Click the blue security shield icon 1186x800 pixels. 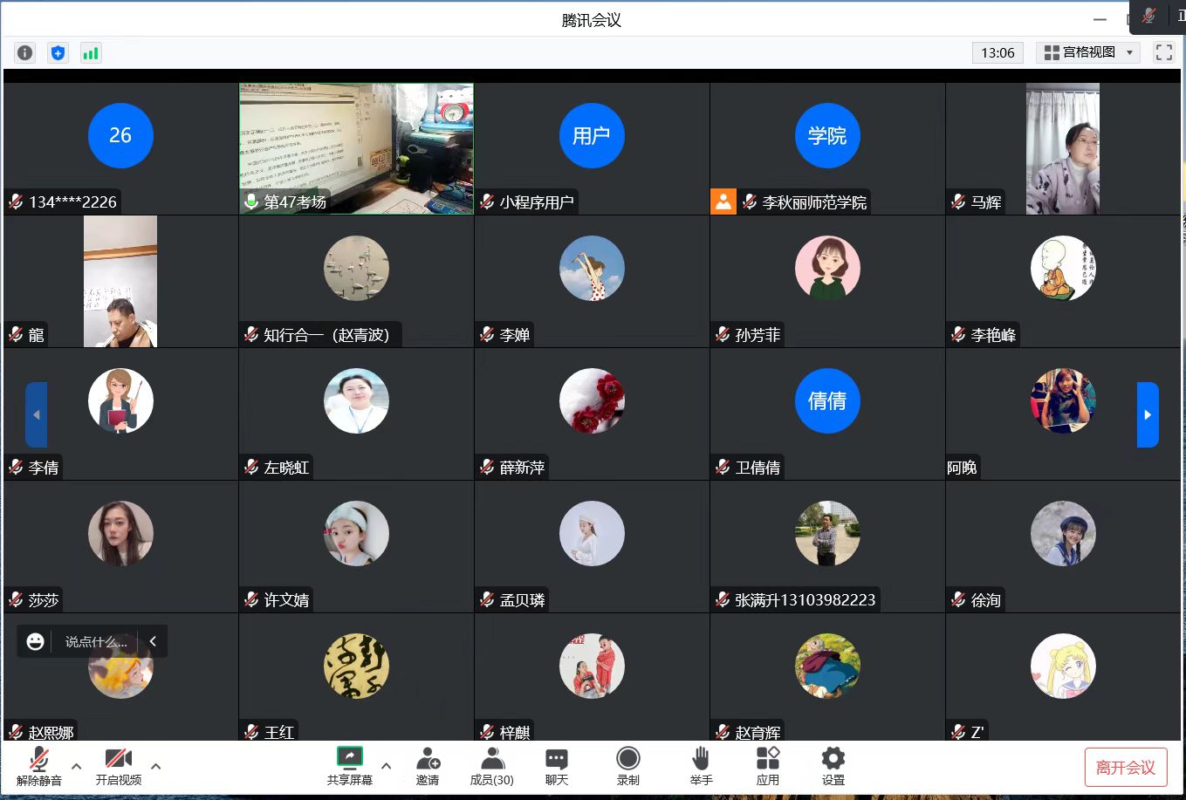(x=58, y=53)
